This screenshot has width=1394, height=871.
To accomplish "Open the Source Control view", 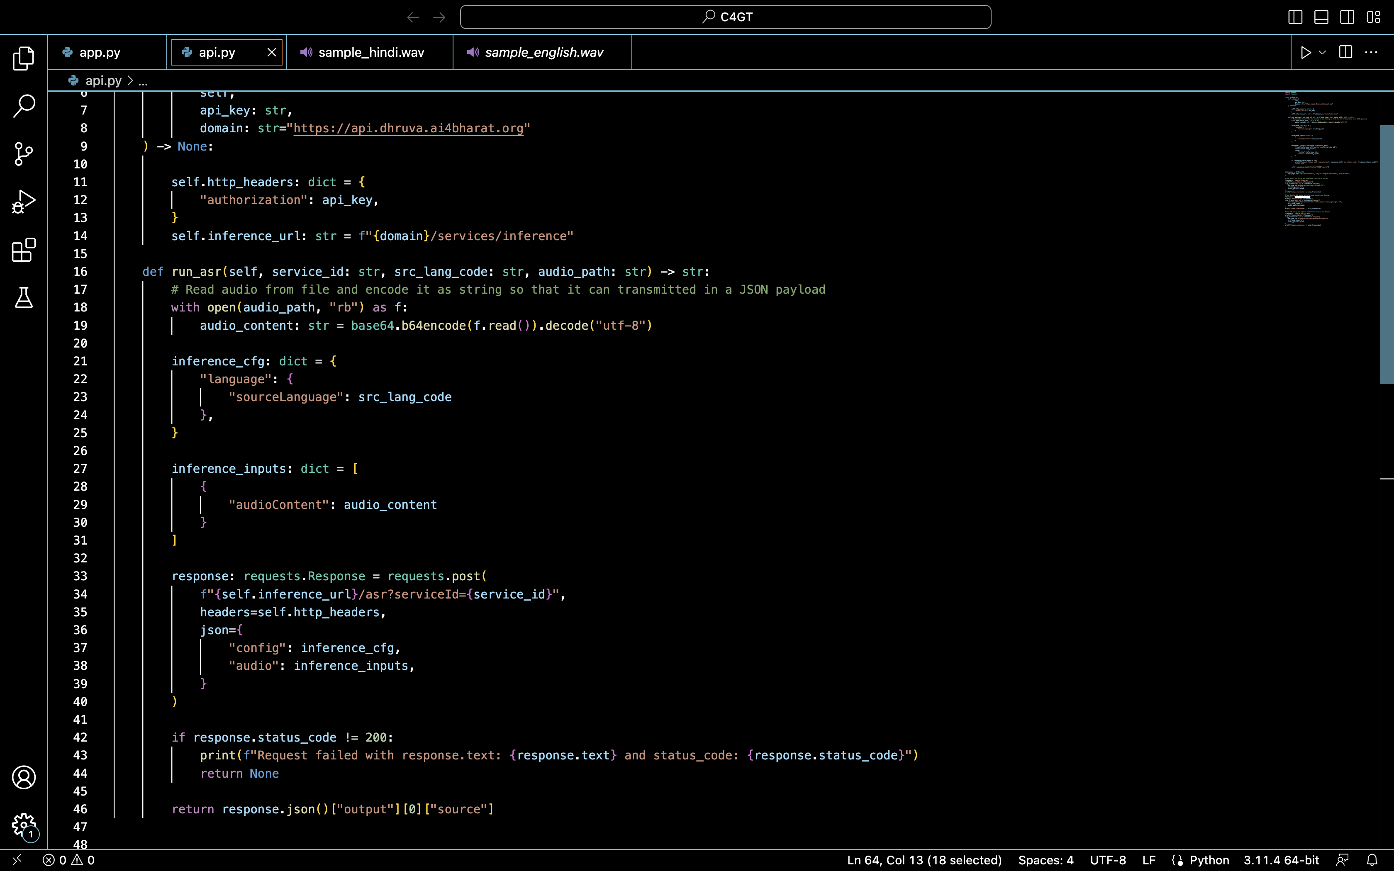I will (x=23, y=153).
